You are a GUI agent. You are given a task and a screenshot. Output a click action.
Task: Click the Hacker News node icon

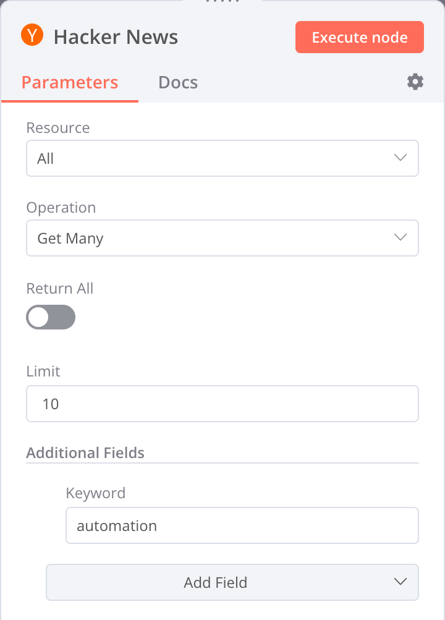tap(31, 35)
